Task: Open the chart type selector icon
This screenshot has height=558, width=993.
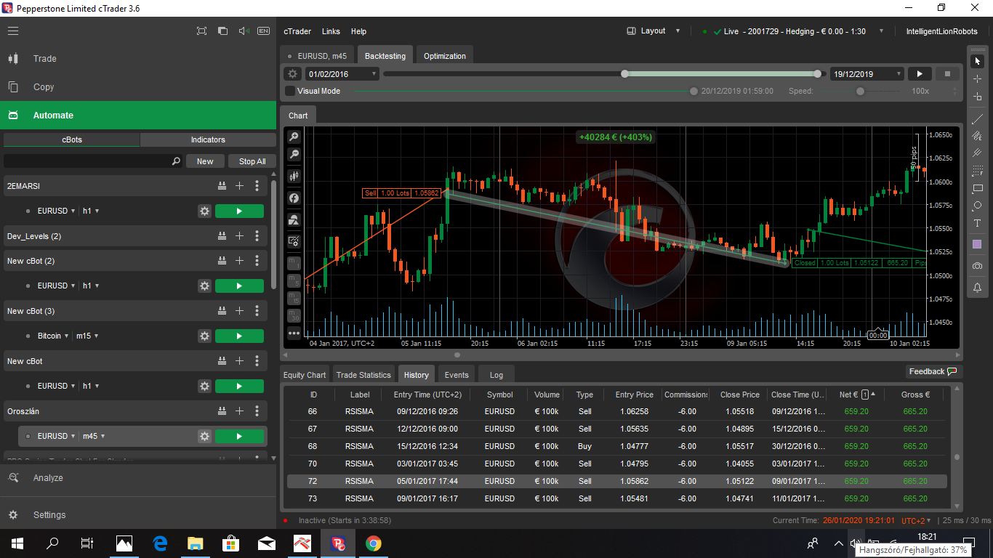Action: tap(293, 176)
